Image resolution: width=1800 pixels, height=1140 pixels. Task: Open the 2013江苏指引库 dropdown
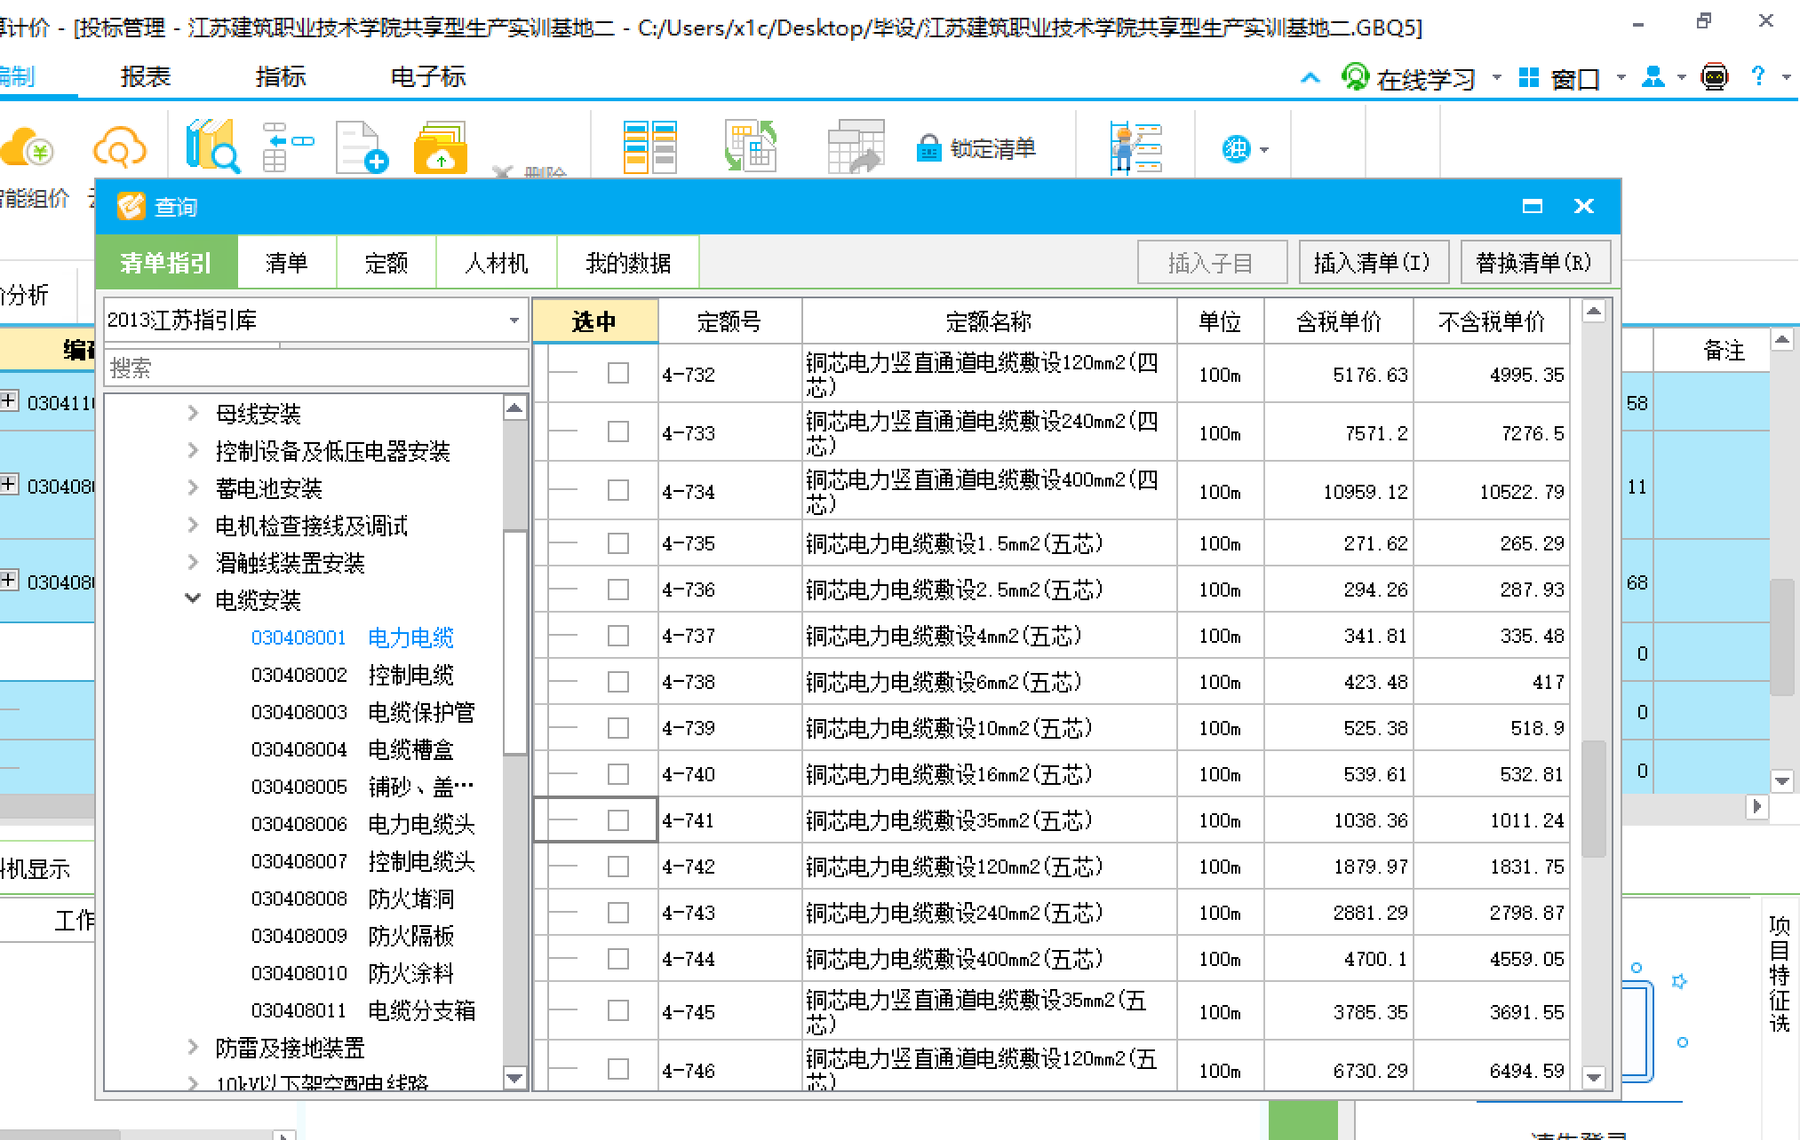(x=514, y=321)
